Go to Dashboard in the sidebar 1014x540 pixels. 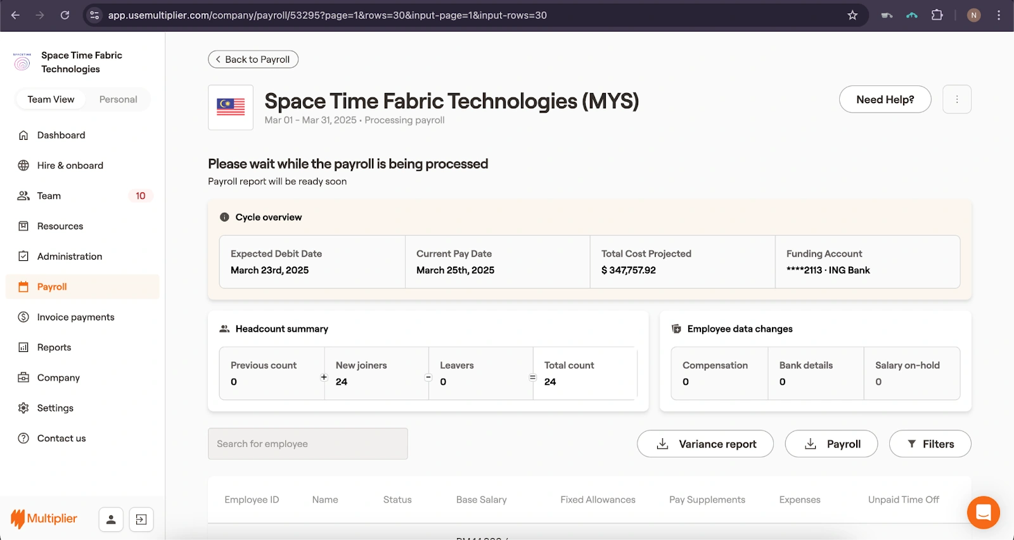point(82,135)
